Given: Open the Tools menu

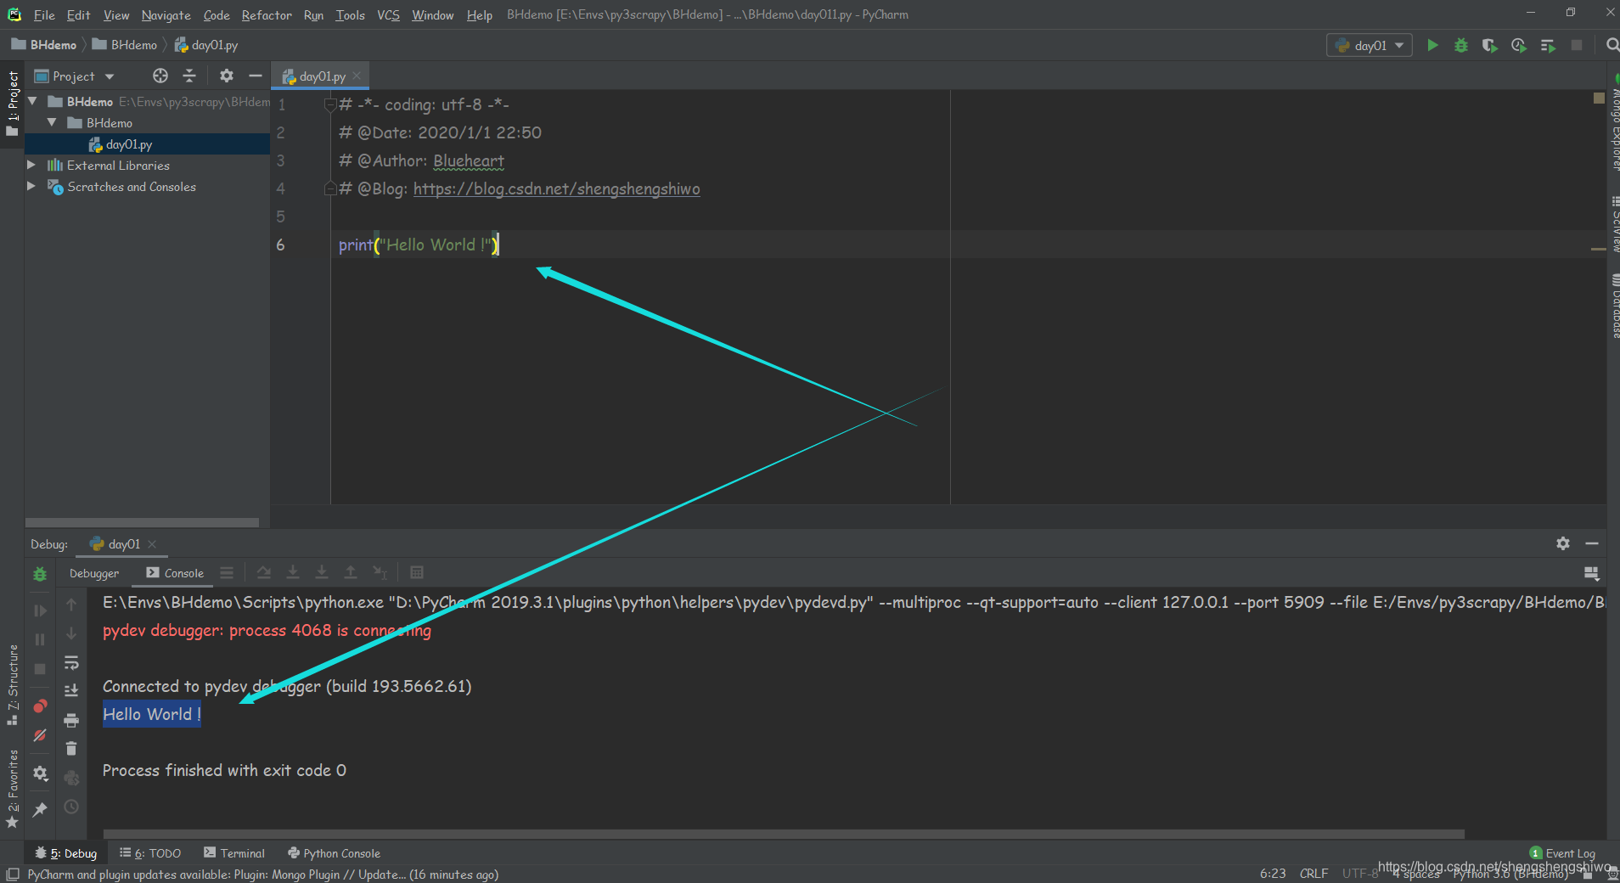Looking at the screenshot, I should tap(350, 15).
